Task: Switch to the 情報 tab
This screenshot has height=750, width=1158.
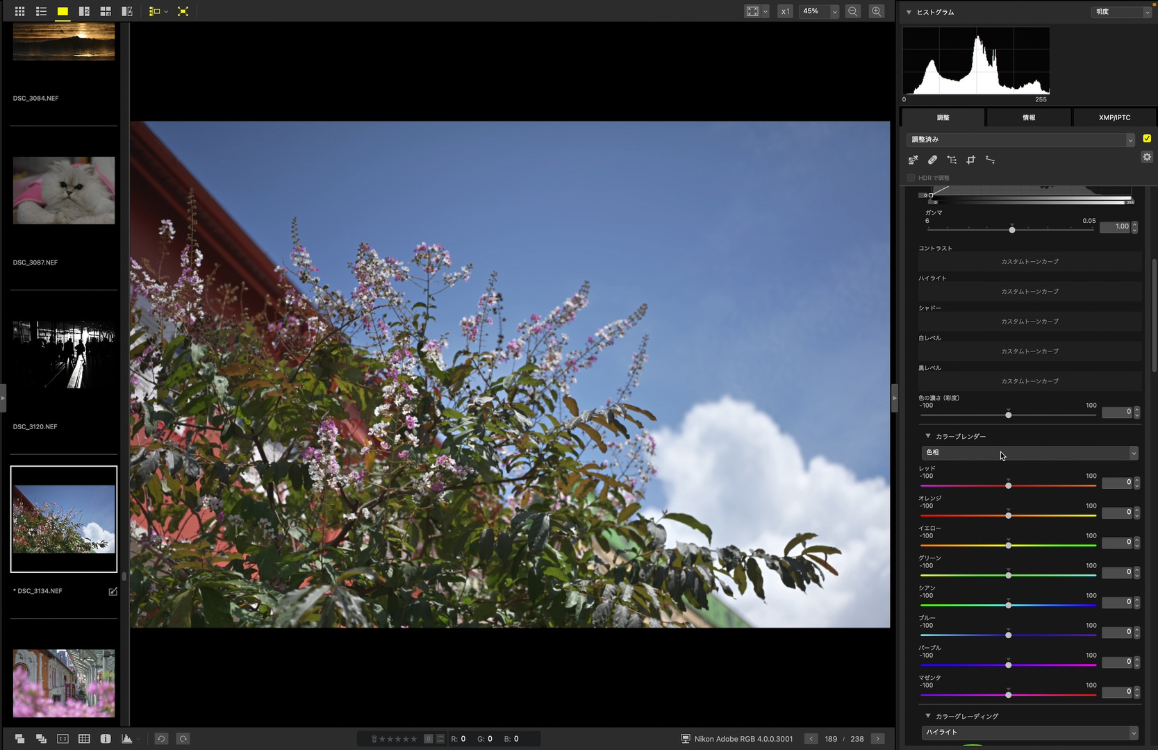Action: 1029,117
